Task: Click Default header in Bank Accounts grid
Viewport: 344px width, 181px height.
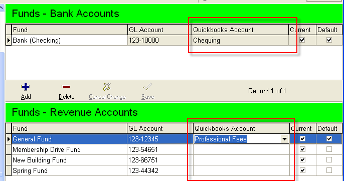Action: click(x=329, y=30)
